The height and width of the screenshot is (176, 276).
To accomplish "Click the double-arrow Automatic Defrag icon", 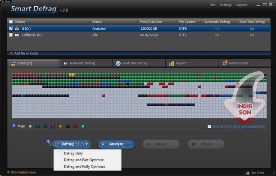I will click(66, 63).
